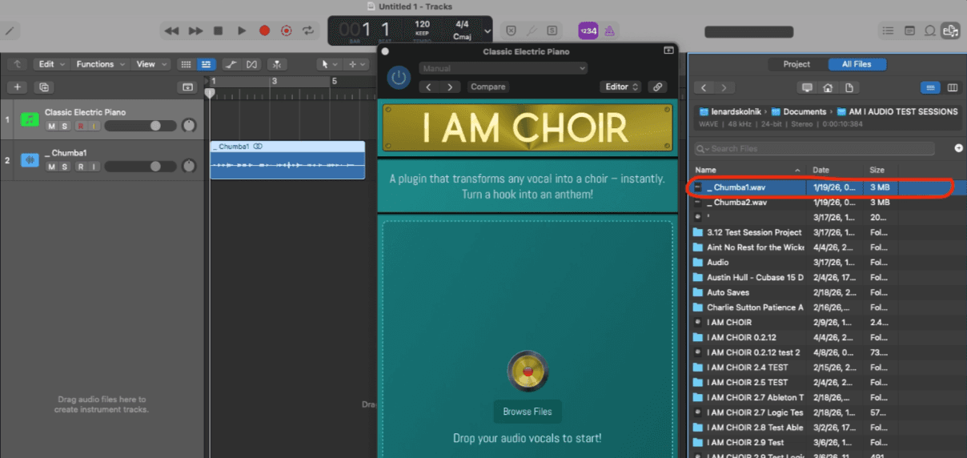Open the Functions menu in Tracks area

[x=99, y=64]
